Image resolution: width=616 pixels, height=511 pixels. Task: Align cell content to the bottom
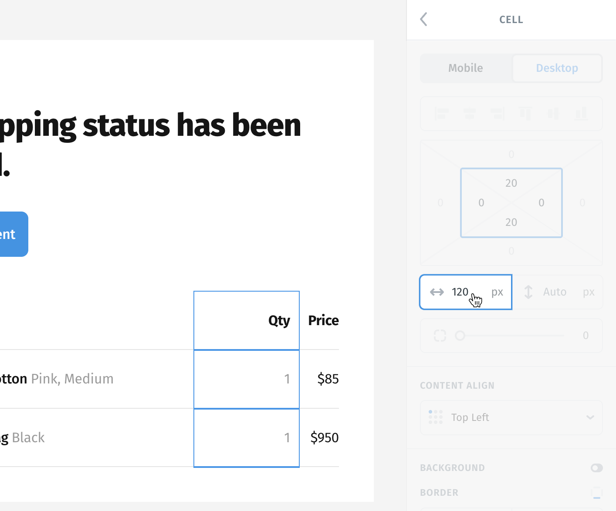click(581, 114)
